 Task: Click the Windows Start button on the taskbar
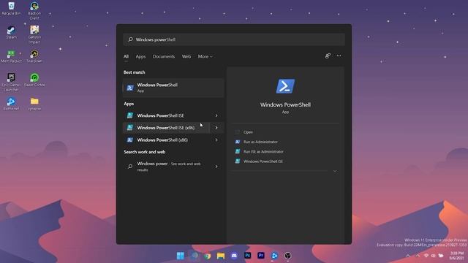181,256
